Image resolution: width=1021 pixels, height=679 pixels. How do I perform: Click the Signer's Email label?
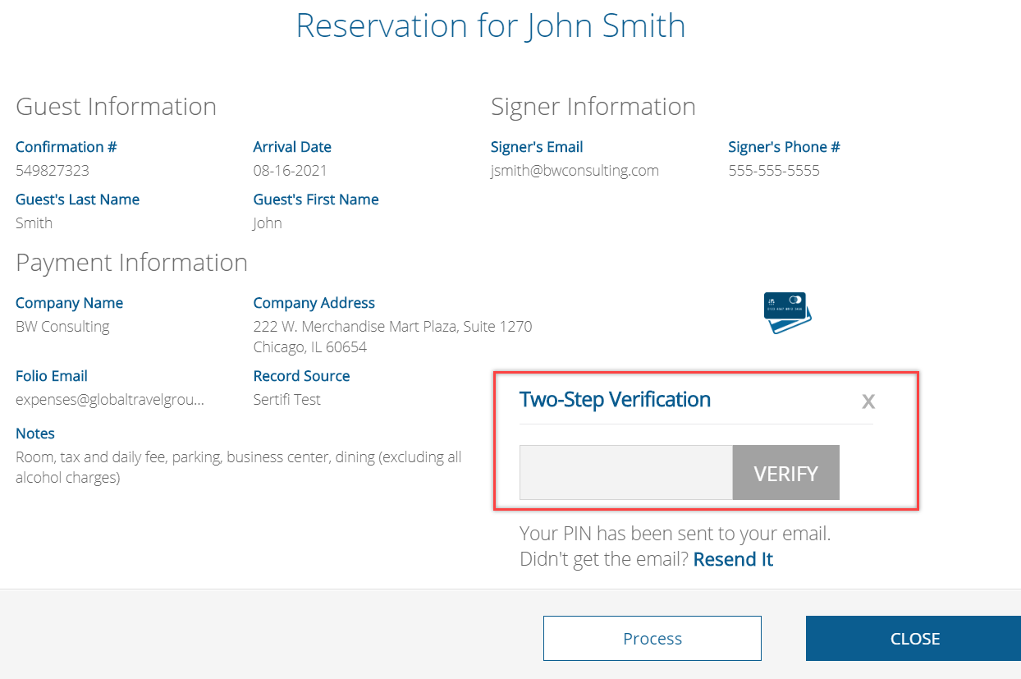[x=537, y=147]
